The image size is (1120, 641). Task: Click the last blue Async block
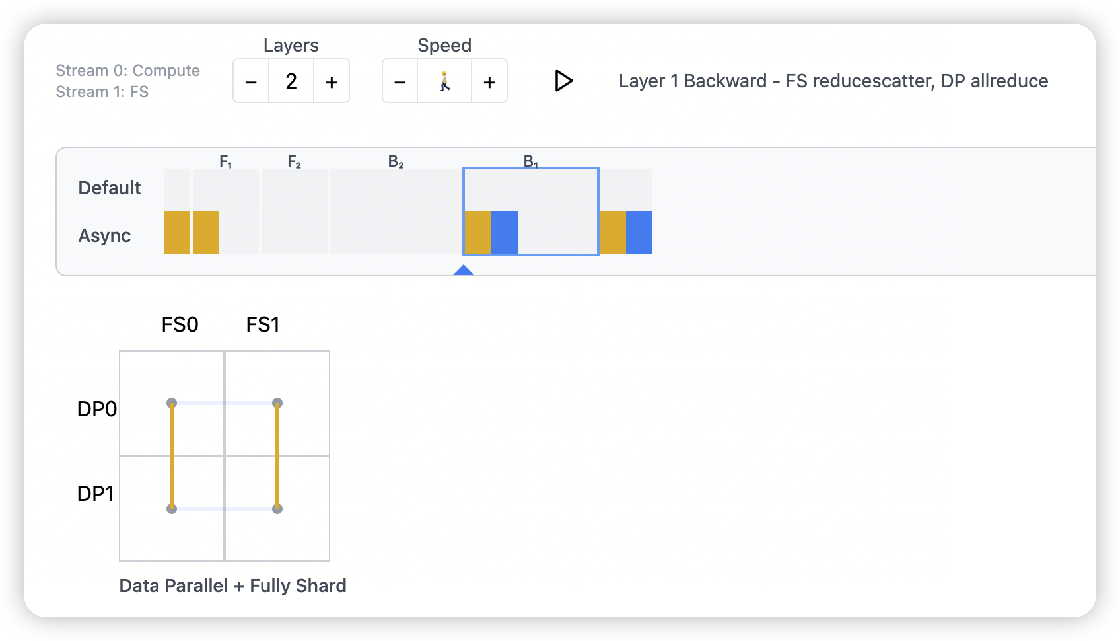(x=639, y=233)
